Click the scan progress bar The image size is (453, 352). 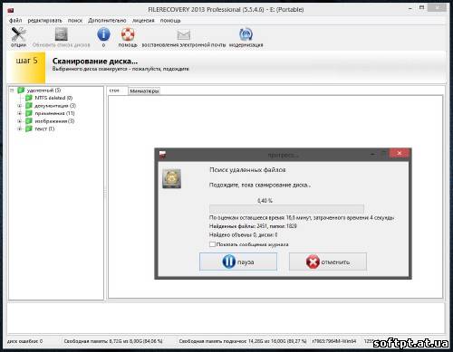[x=286, y=208]
